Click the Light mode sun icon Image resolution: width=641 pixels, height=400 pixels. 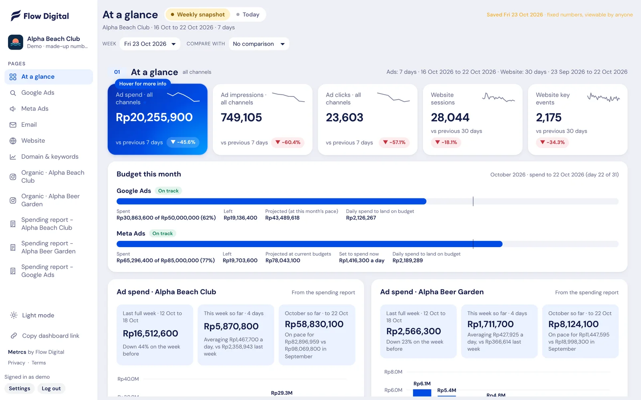[x=14, y=315]
